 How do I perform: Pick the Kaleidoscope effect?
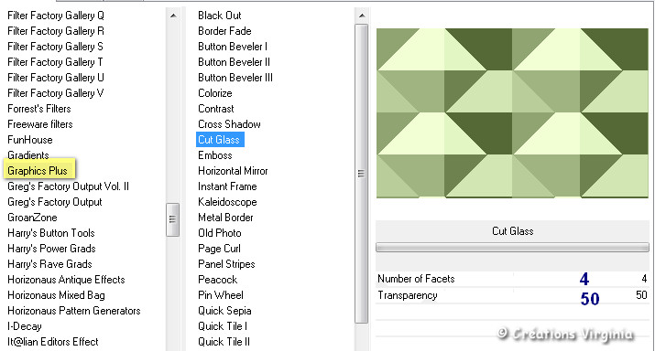pyautogui.click(x=227, y=202)
